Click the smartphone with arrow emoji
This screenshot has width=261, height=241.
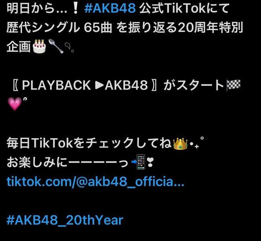click(139, 162)
